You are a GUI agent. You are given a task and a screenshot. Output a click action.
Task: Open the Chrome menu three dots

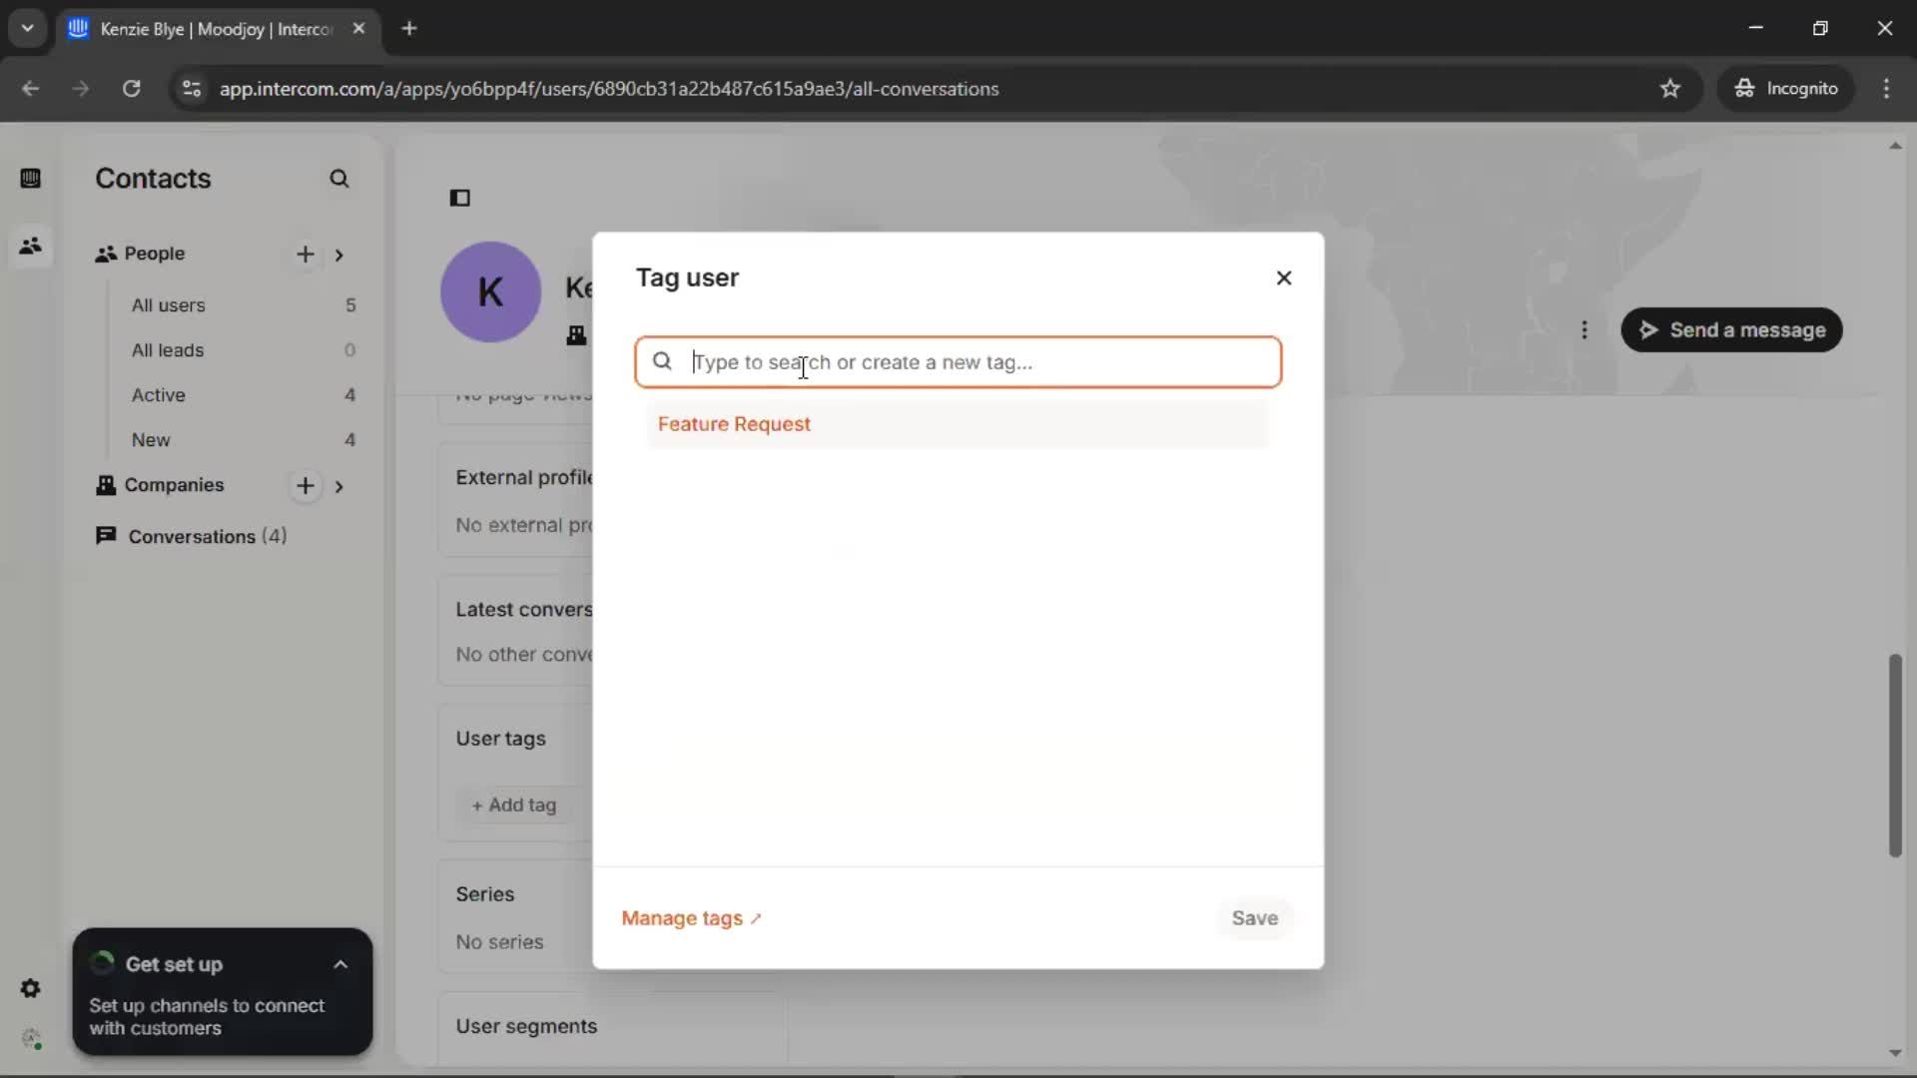coord(1886,89)
